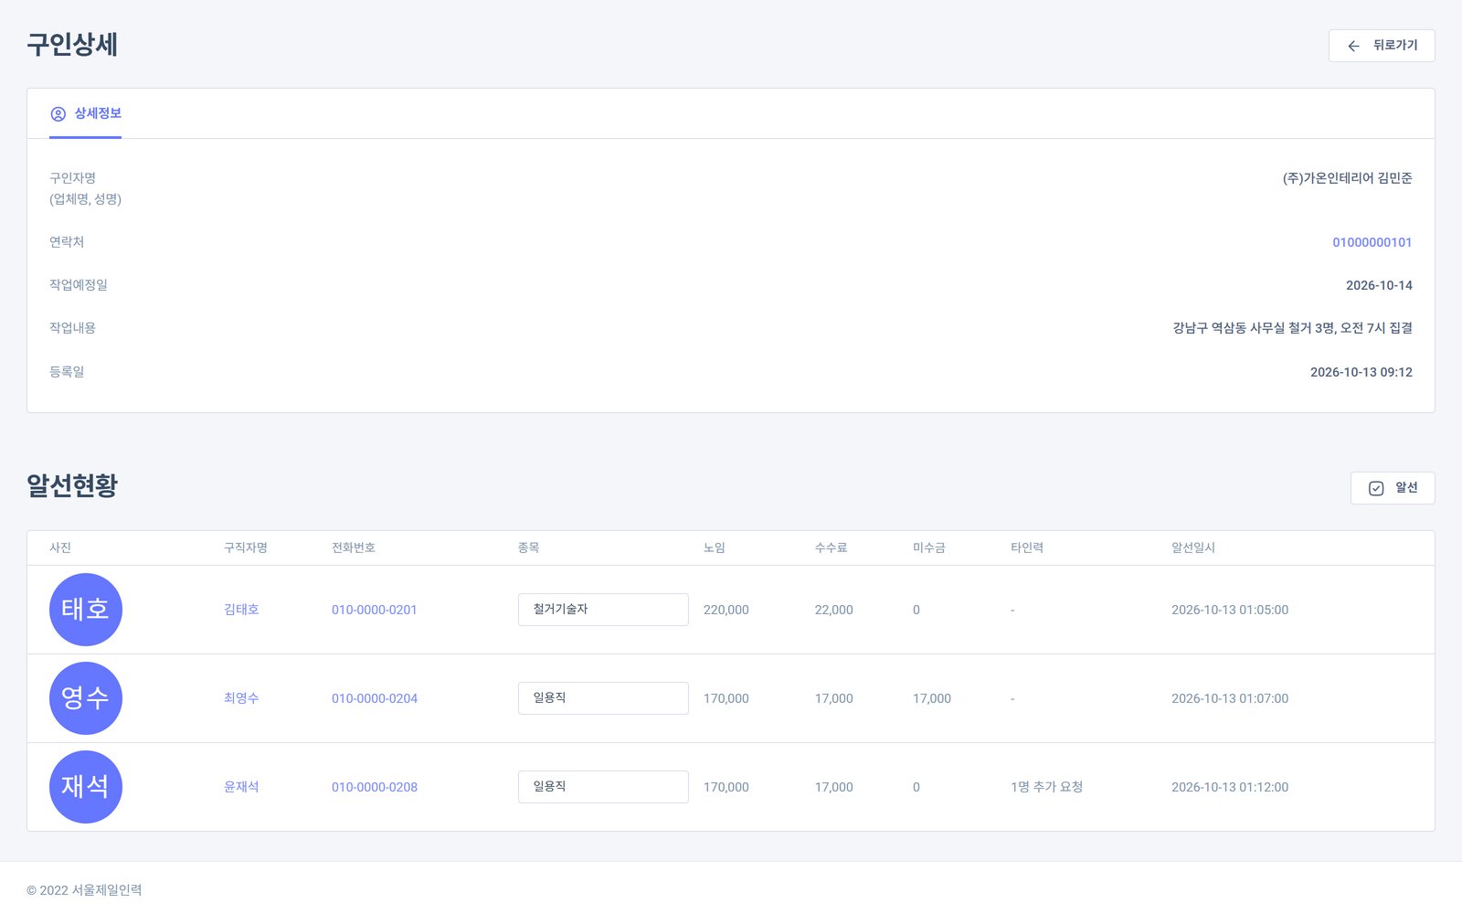Click the 종목 column header
This screenshot has width=1462, height=914.
coord(529,547)
